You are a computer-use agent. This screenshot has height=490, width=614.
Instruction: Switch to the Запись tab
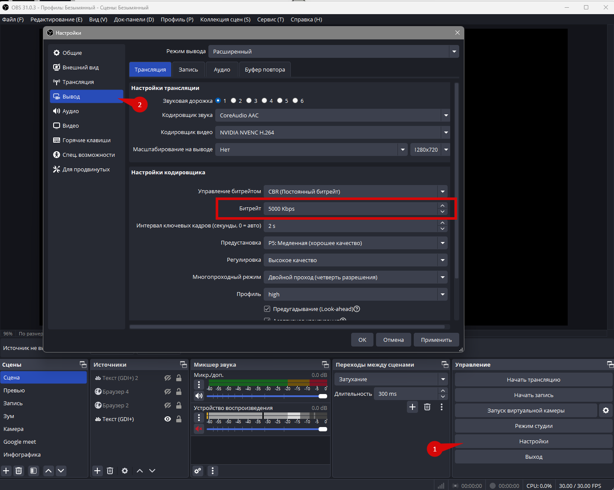pyautogui.click(x=188, y=69)
